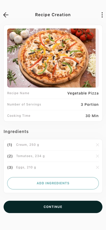Click the Ingredients section heading
Screen dimensions: 106x230
16,132
